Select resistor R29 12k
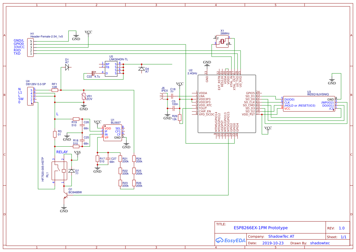 pos(180,117)
